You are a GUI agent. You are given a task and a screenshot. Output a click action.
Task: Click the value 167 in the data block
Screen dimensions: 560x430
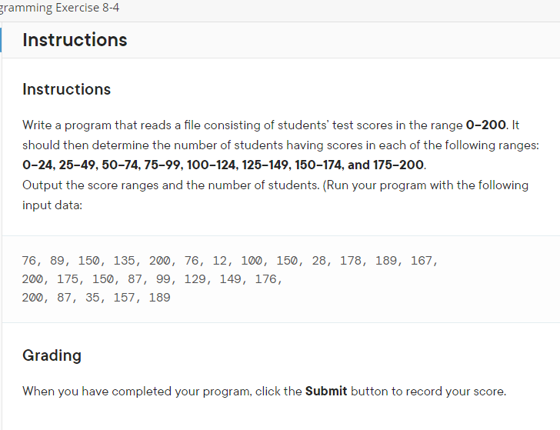tap(422, 261)
